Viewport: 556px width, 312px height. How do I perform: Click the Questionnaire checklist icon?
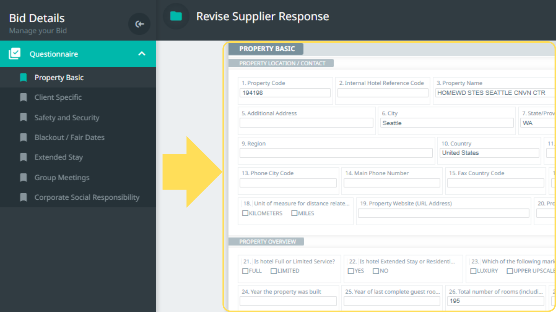14,54
